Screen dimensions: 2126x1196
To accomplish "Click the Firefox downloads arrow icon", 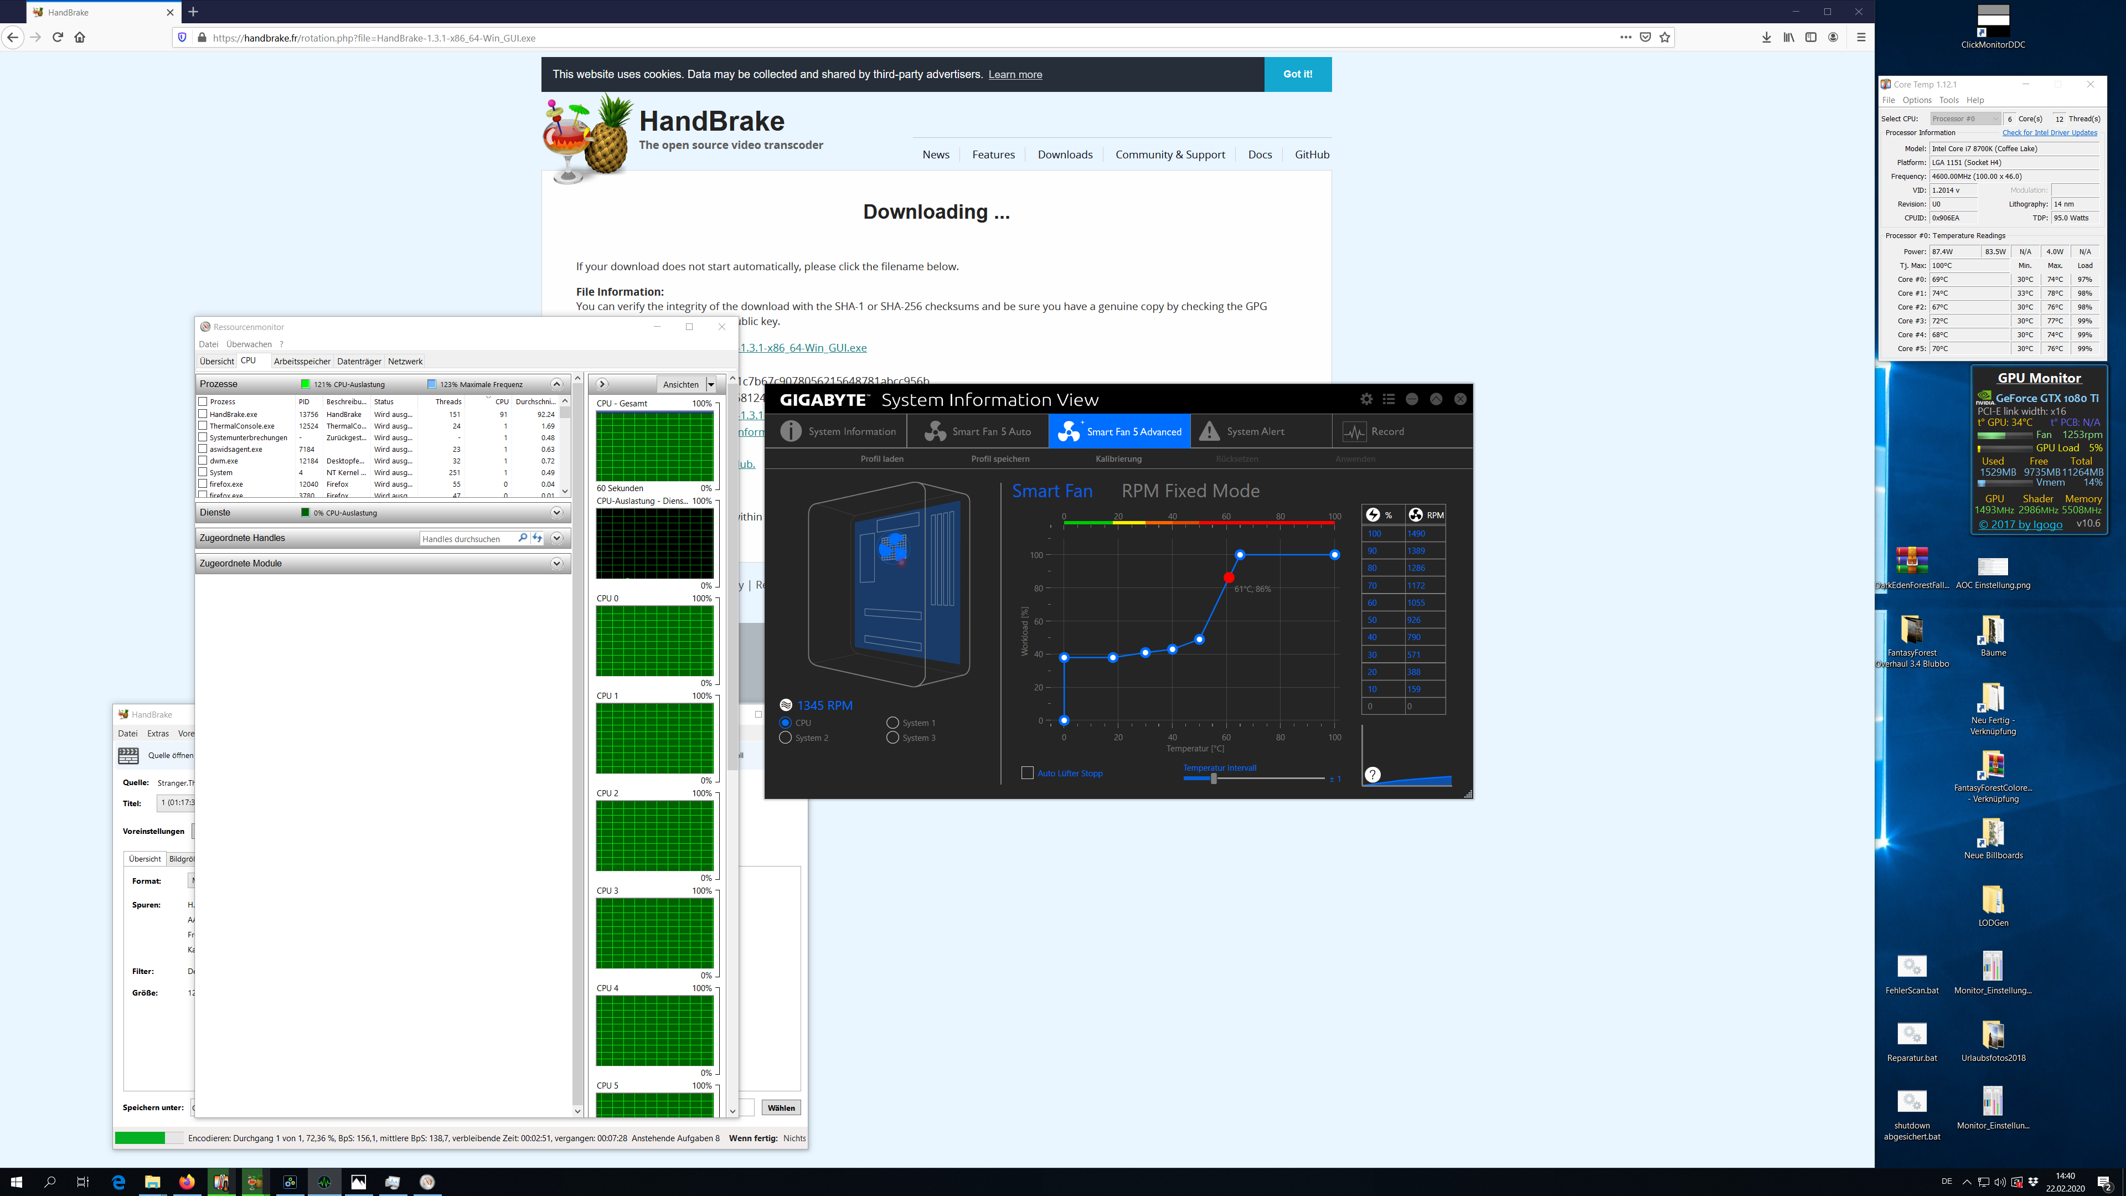I will coord(1766,37).
